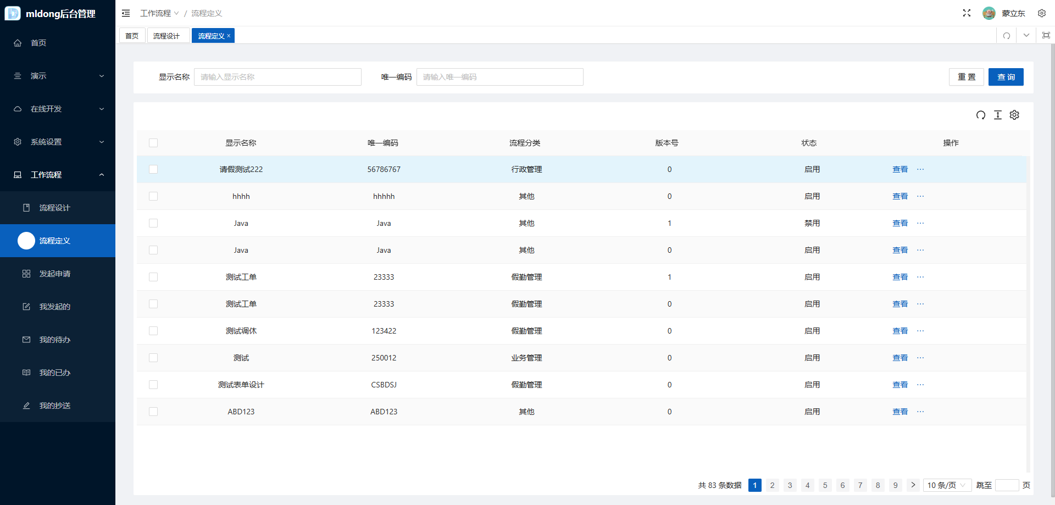Tick the checkbox for the ABD123 row
The height and width of the screenshot is (505, 1055).
pyautogui.click(x=153, y=412)
